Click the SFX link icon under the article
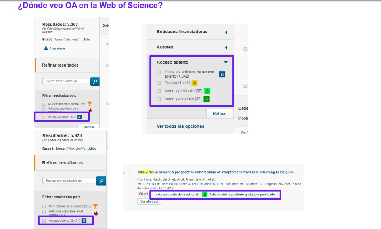Screen dimensions: 381x229 [144, 194]
